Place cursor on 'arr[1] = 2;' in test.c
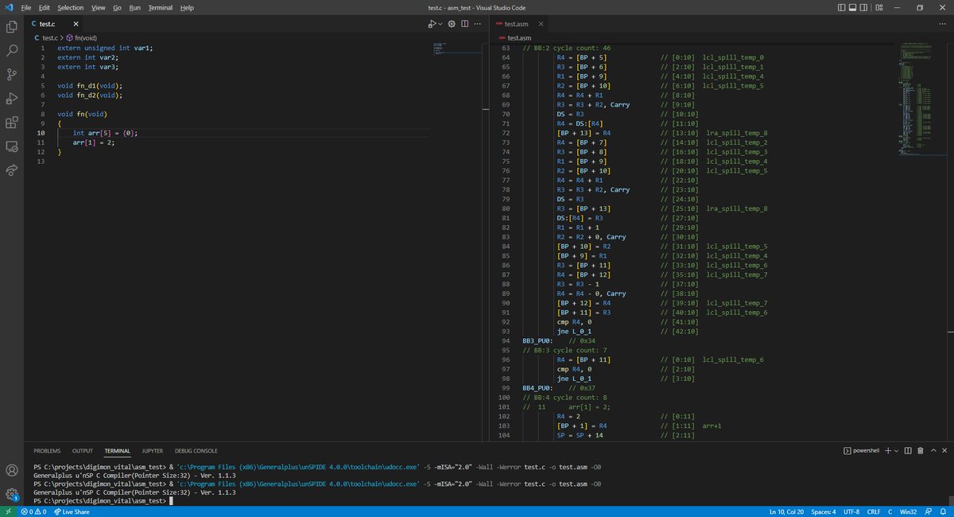This screenshot has height=517, width=954. [x=94, y=142]
